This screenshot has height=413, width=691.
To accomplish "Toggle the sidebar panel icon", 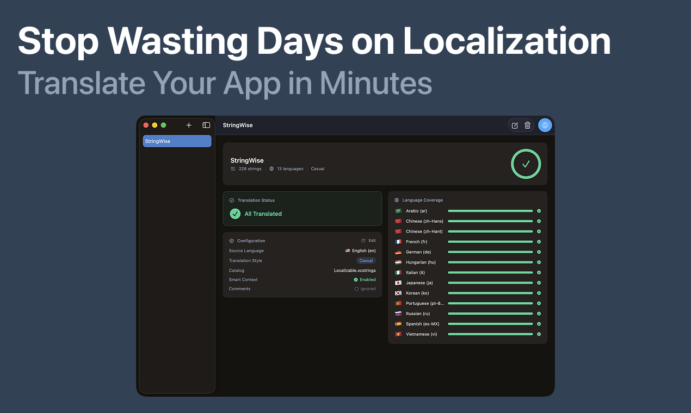I will (206, 125).
